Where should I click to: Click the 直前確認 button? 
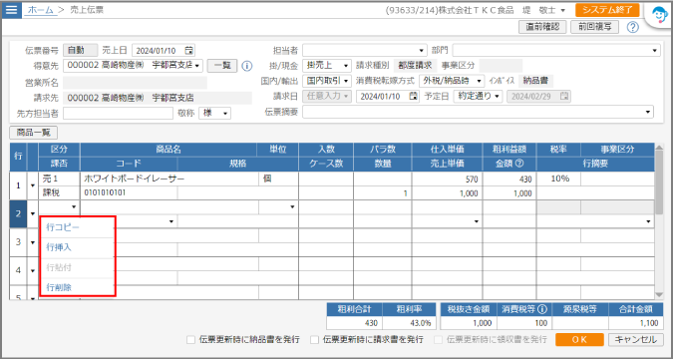[542, 27]
